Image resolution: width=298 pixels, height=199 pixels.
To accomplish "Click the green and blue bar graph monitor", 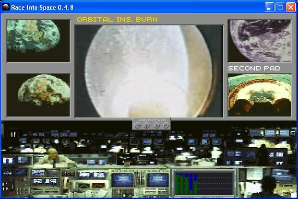I will click(204, 183).
